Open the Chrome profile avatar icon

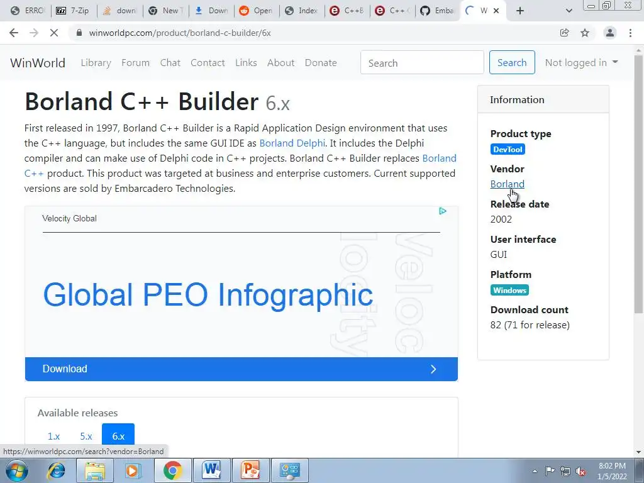(x=610, y=33)
